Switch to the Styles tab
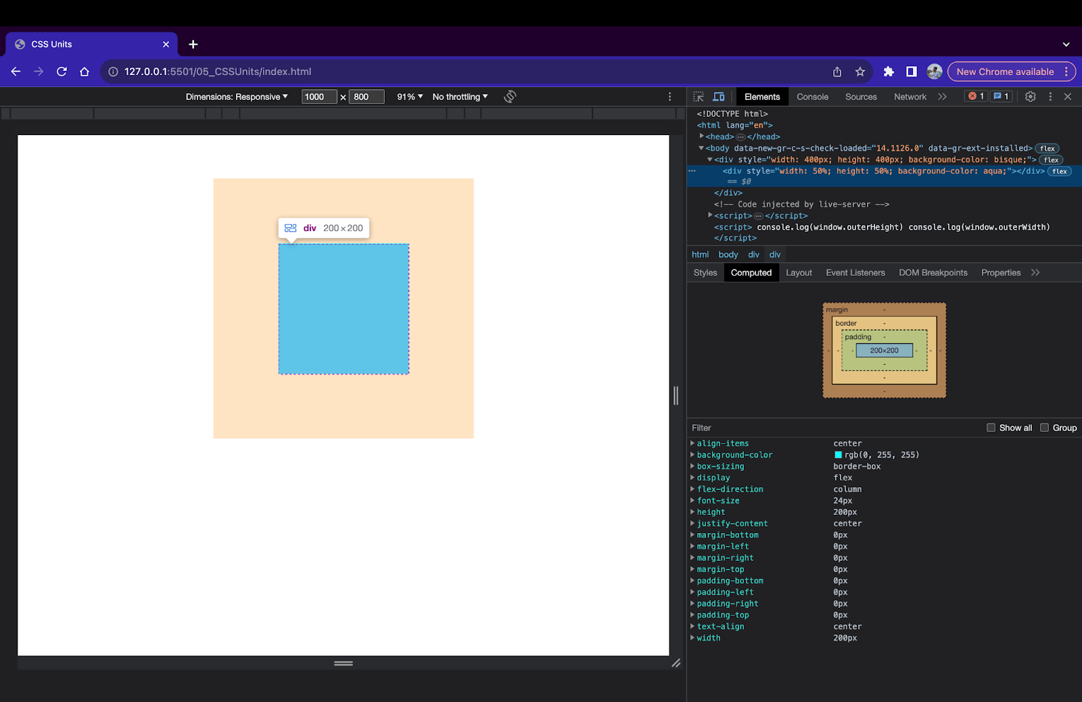This screenshot has height=702, width=1082. [x=705, y=272]
